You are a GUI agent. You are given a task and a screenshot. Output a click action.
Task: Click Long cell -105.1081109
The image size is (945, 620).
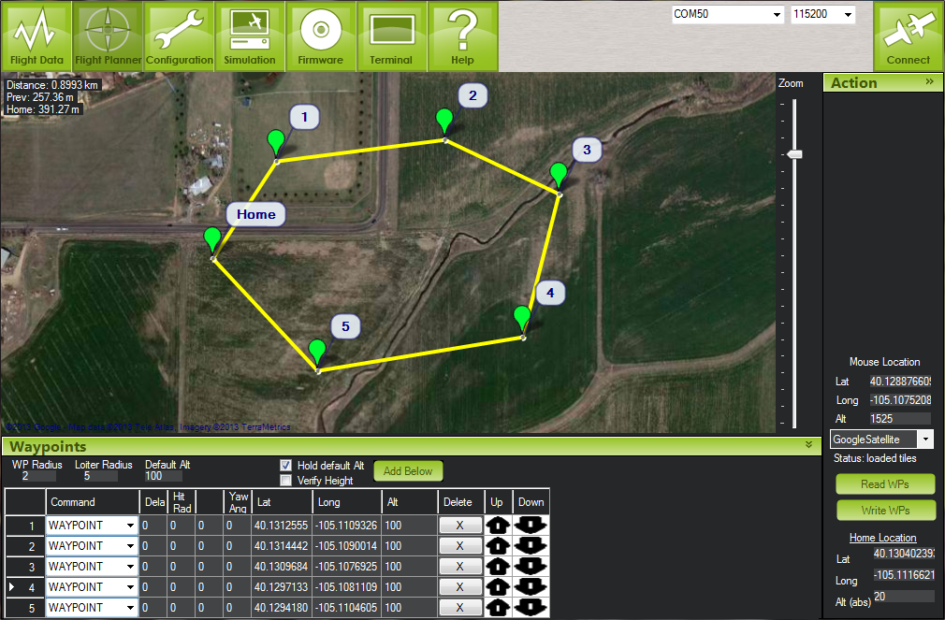[346, 587]
